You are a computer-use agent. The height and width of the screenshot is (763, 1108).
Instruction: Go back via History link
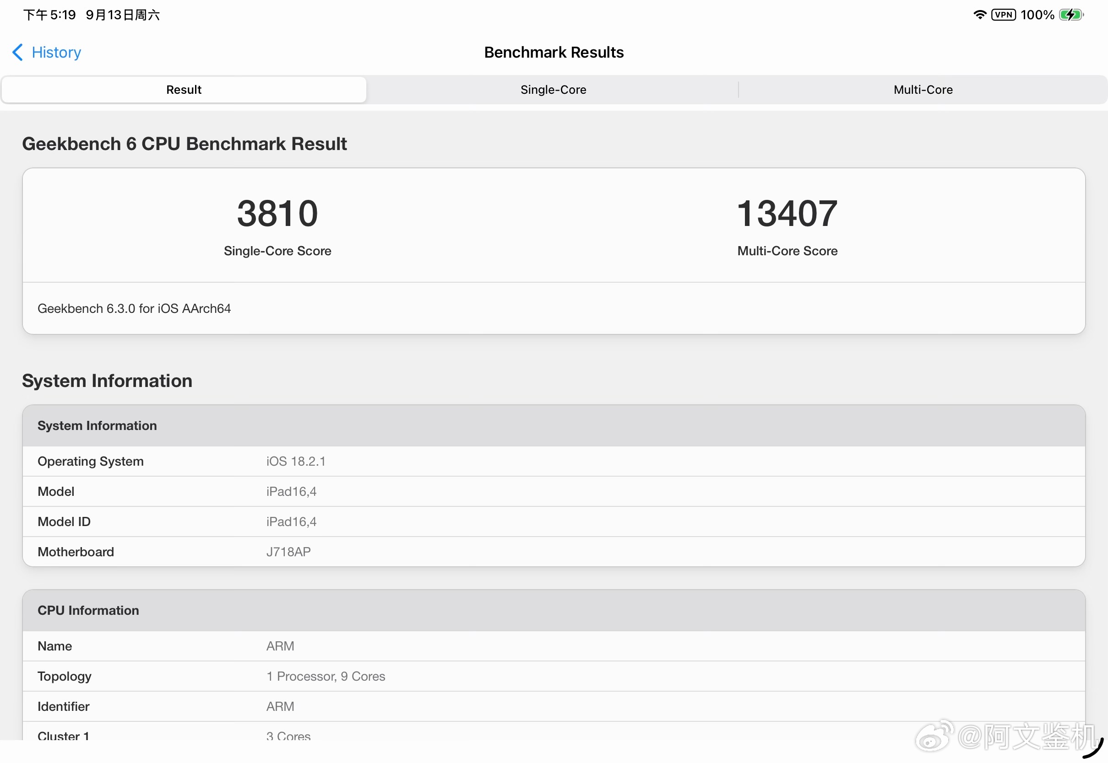pyautogui.click(x=56, y=52)
